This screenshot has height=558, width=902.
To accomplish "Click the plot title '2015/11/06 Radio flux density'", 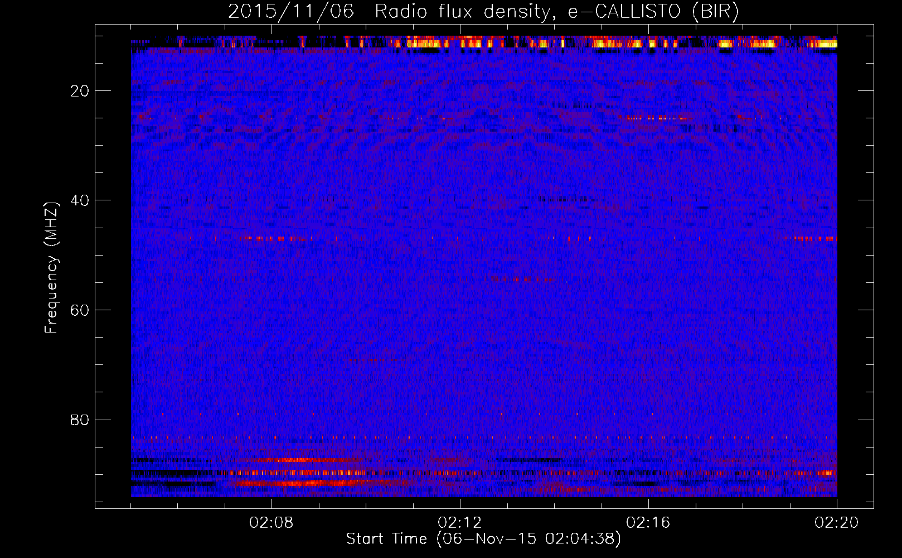I will (x=483, y=11).
